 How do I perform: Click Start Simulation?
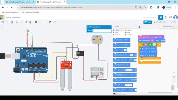[x=160, y=22]
